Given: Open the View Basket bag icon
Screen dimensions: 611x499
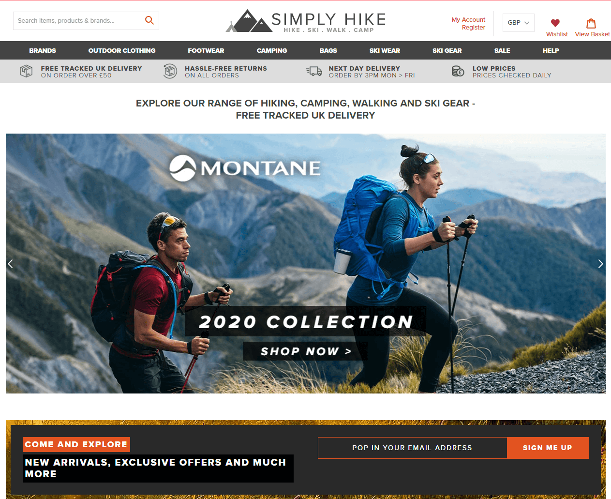Looking at the screenshot, I should (591, 23).
